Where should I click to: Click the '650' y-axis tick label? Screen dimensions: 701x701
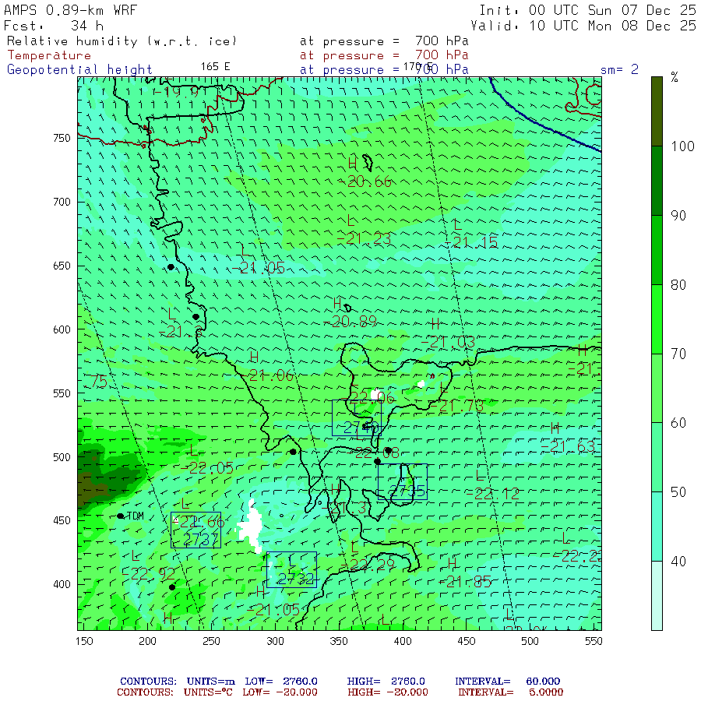click(62, 266)
